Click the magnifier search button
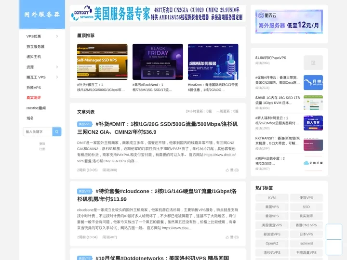 pyautogui.click(x=57, y=131)
